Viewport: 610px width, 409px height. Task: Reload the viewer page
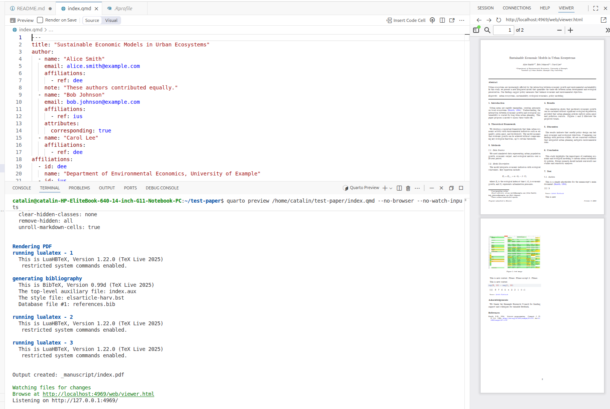point(499,20)
